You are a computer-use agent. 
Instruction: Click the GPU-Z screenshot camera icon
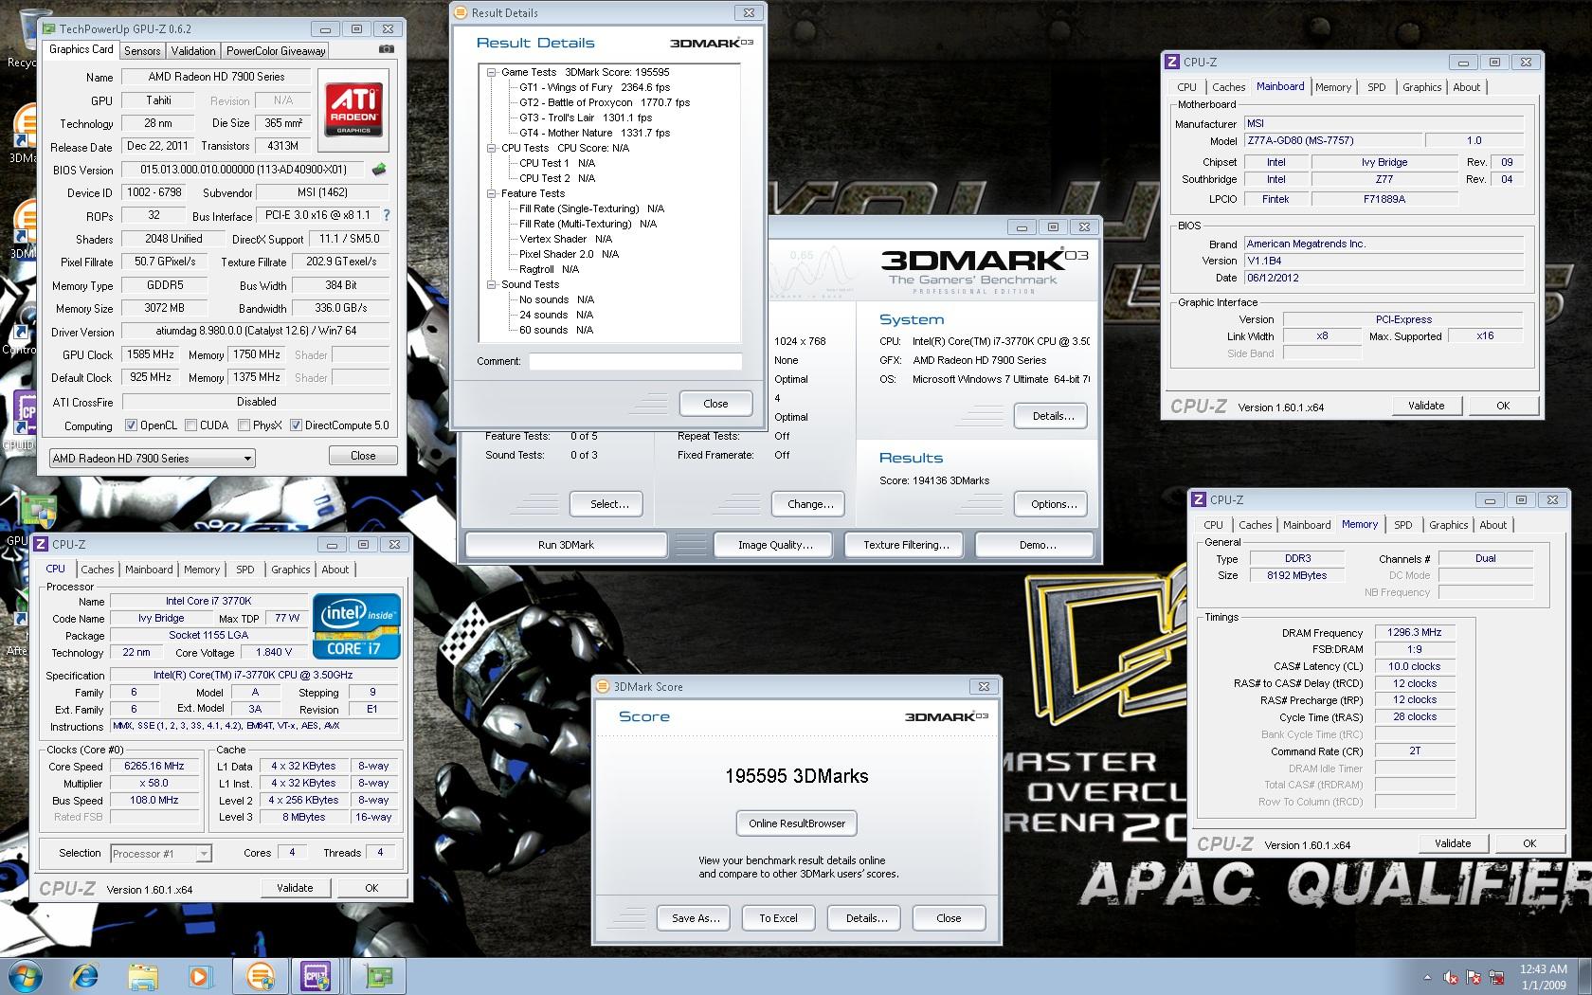tap(386, 49)
